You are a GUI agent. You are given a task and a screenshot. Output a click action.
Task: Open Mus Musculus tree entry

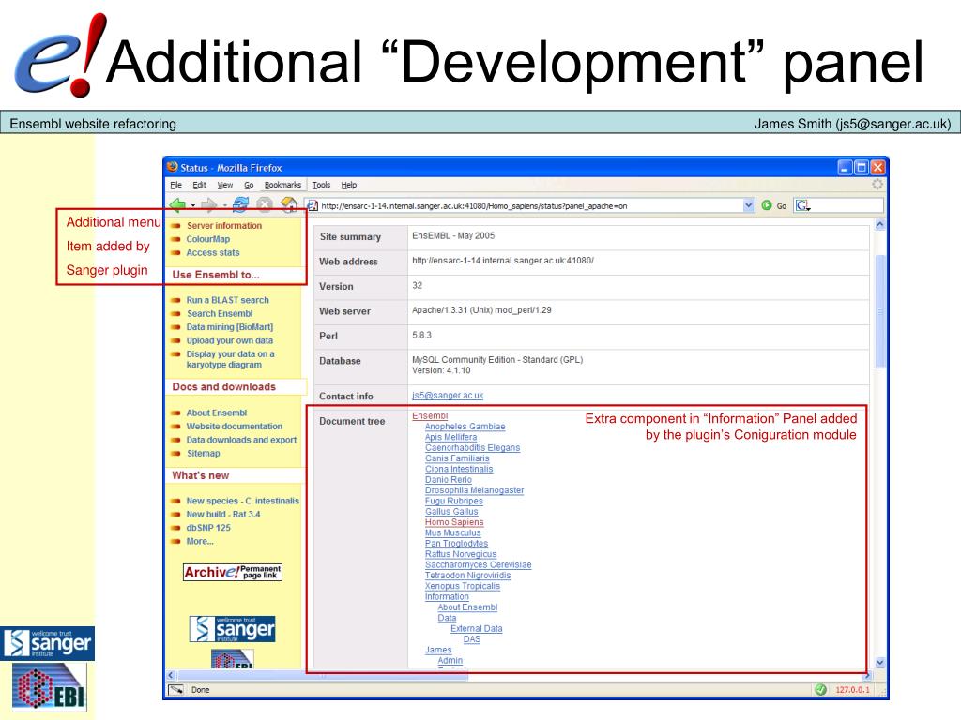tap(453, 532)
